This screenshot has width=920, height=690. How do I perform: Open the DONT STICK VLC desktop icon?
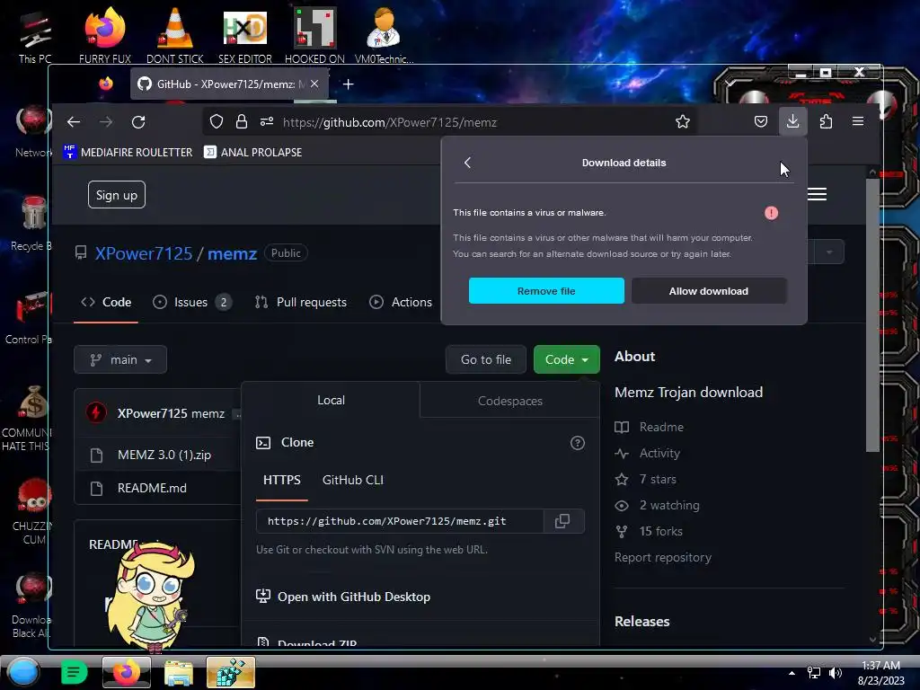click(x=175, y=35)
